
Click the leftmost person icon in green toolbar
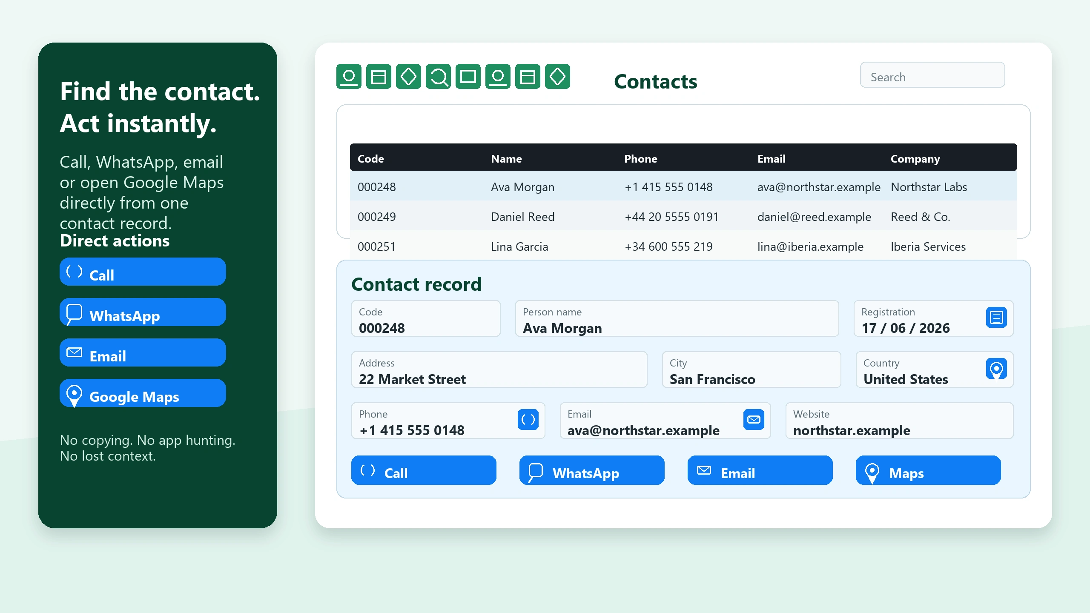pyautogui.click(x=349, y=77)
